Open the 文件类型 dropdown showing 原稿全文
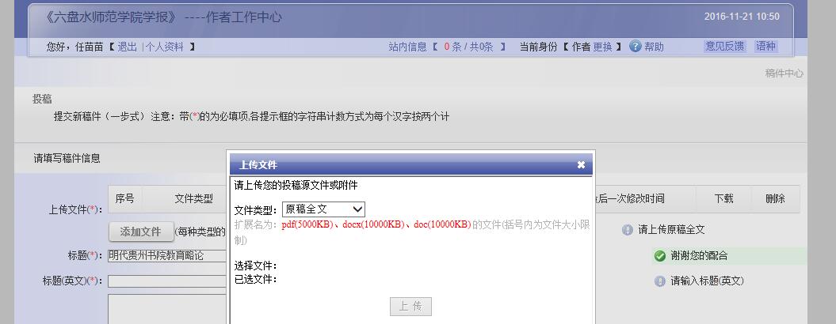 (x=323, y=209)
